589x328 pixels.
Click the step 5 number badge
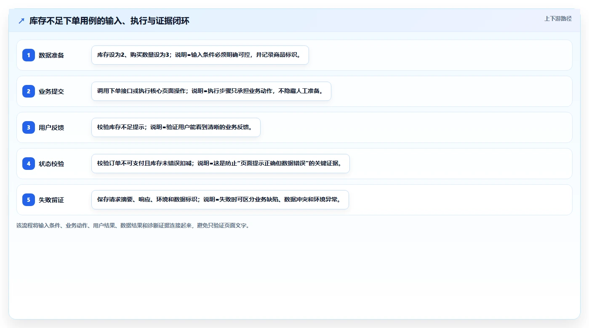[29, 200]
